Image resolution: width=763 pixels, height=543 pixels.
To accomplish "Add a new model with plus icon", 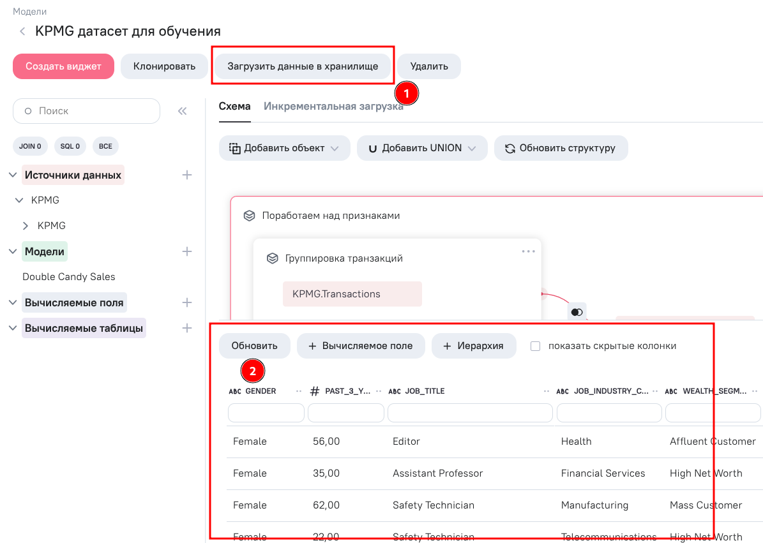I will tap(187, 251).
